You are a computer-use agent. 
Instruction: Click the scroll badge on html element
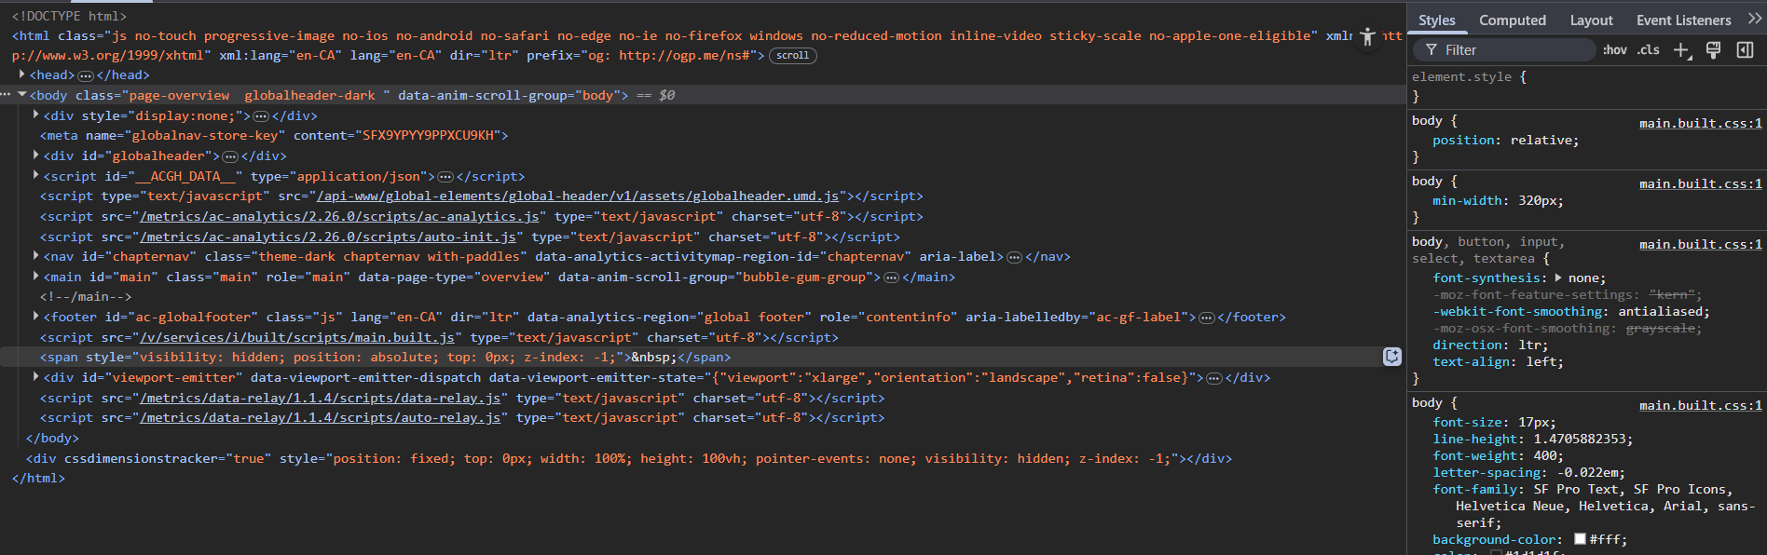(x=793, y=56)
